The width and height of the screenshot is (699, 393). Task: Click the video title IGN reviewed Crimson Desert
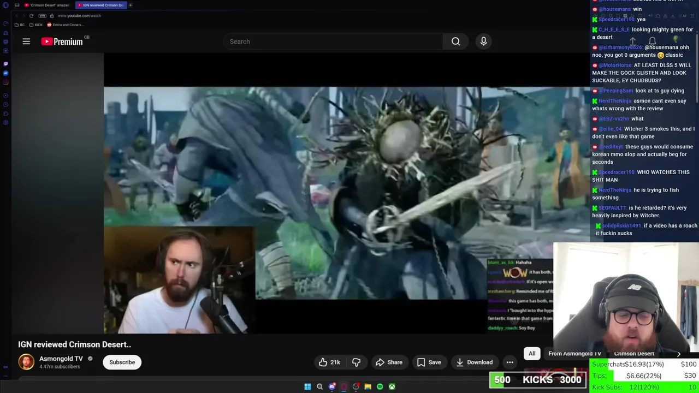click(74, 344)
